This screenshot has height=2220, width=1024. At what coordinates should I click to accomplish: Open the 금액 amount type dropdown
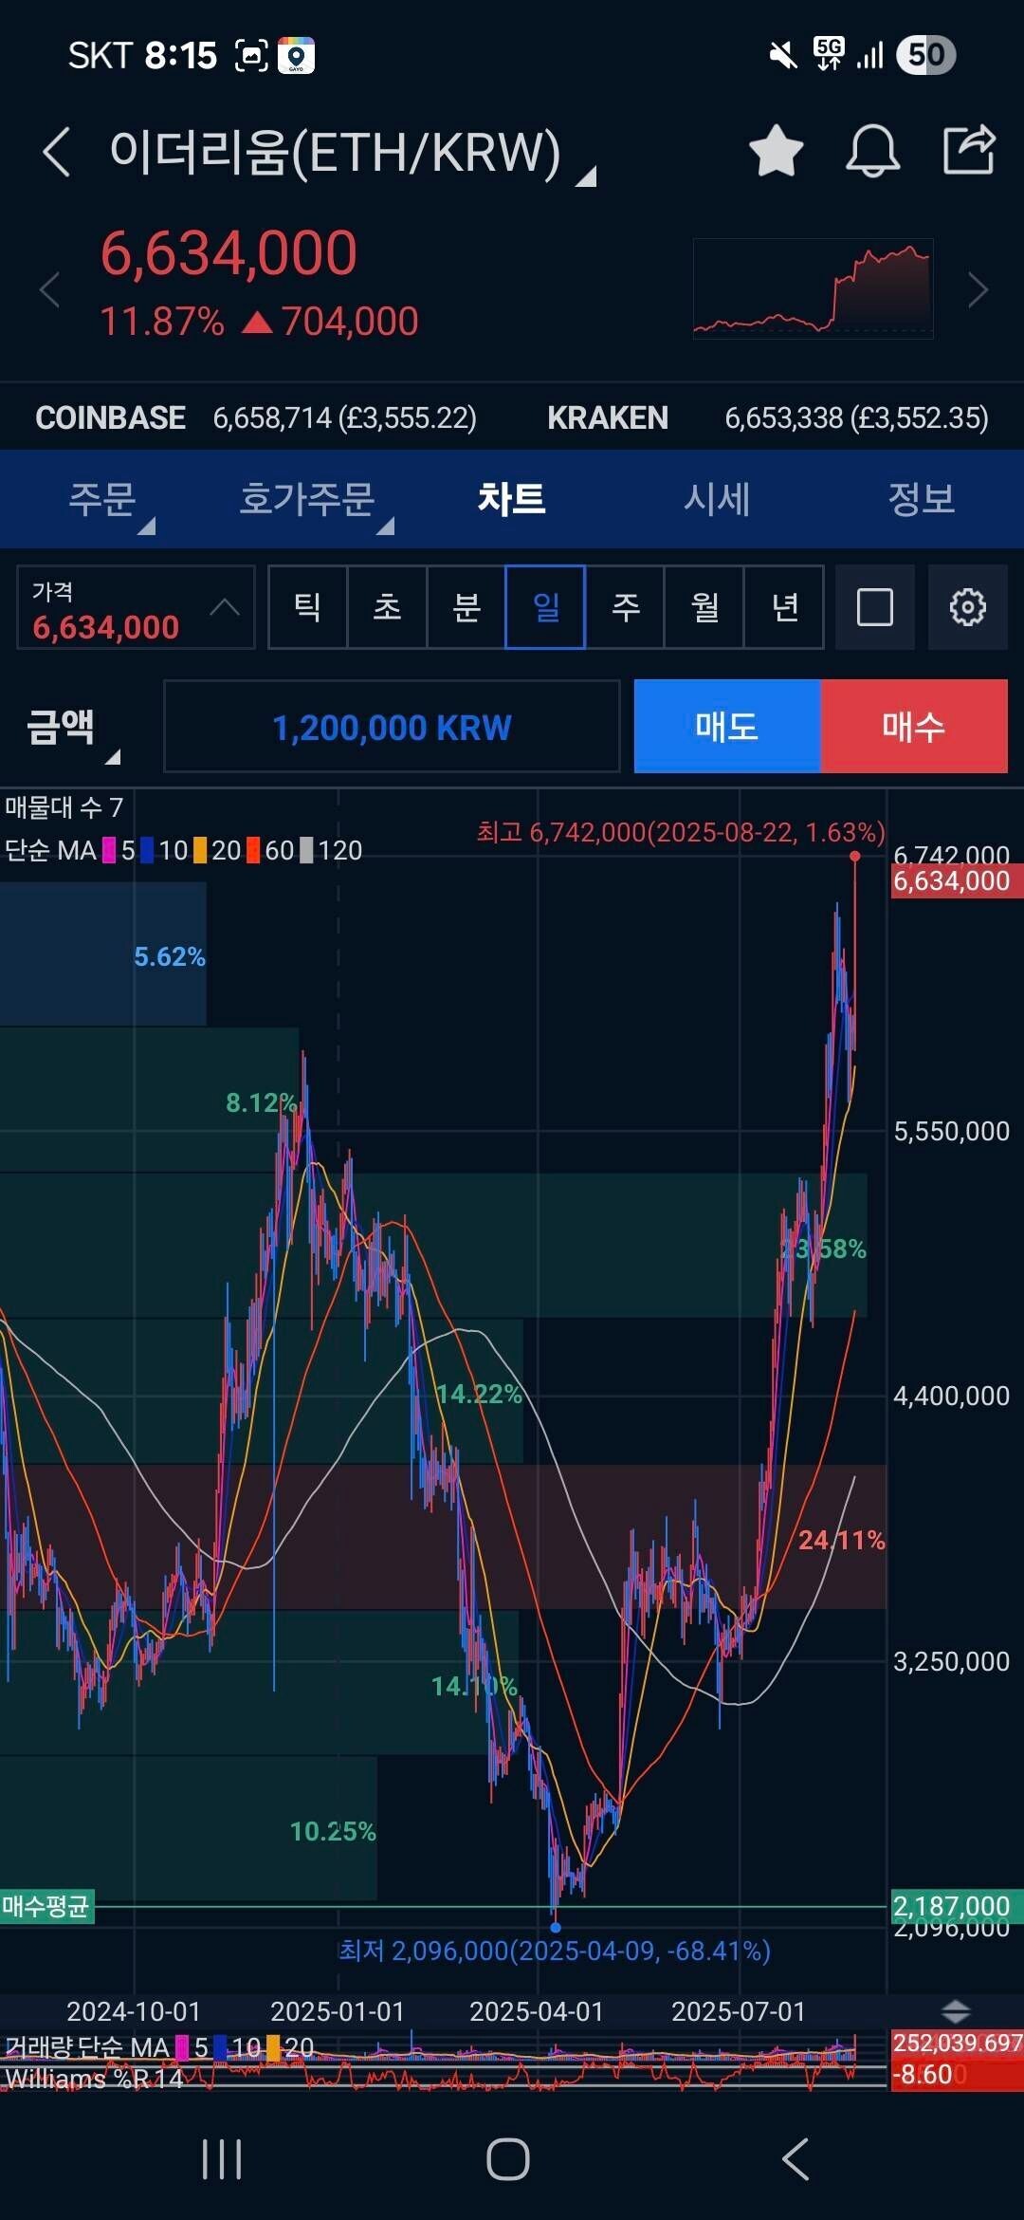coord(72,729)
